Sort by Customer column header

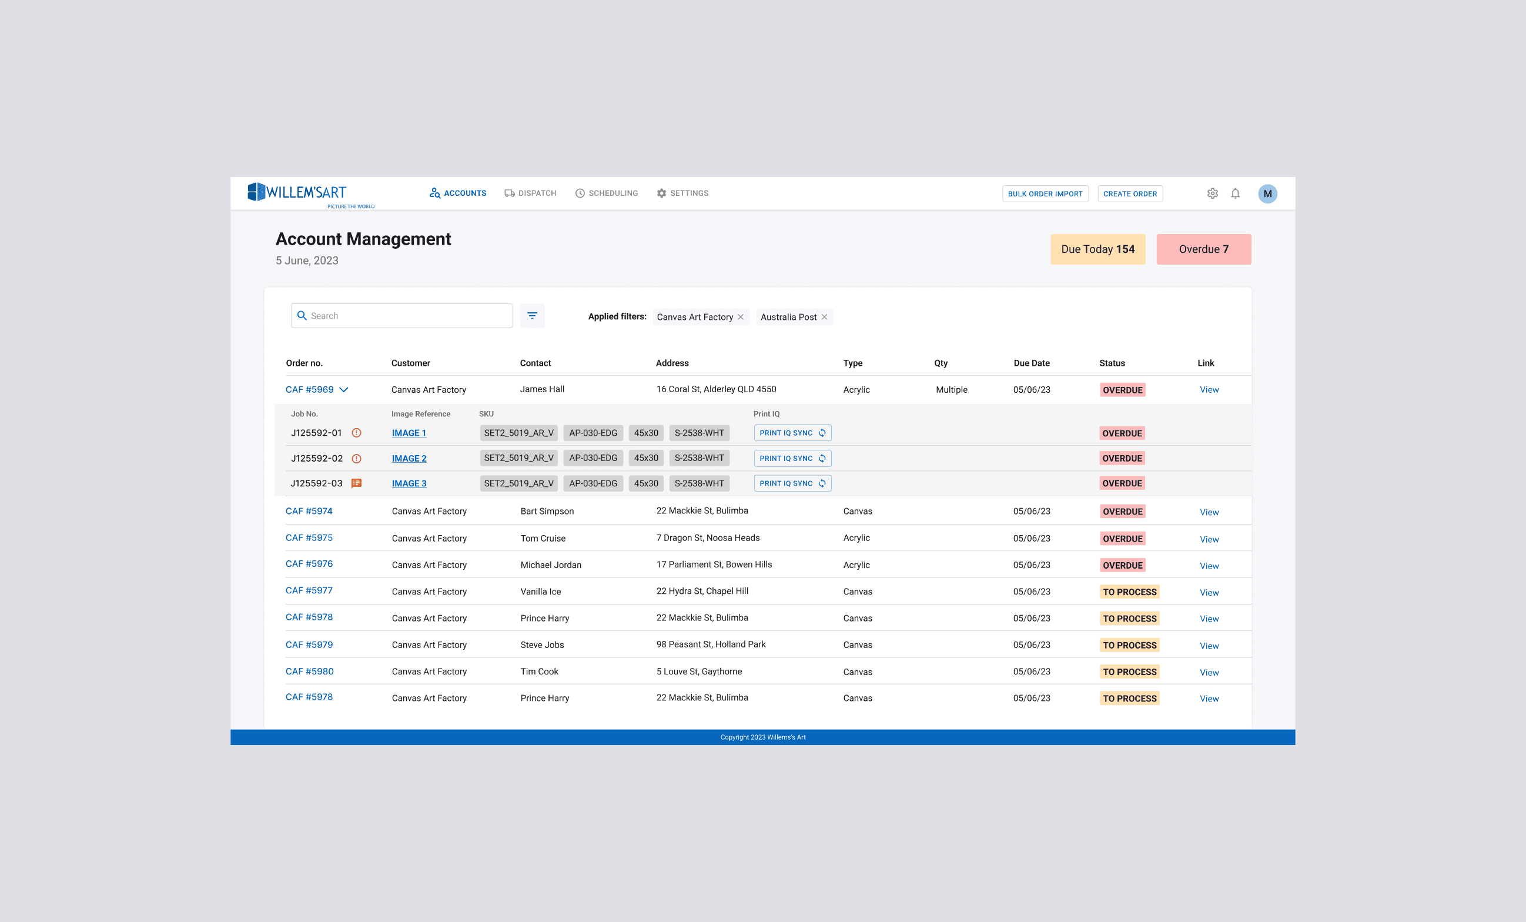coord(410,363)
